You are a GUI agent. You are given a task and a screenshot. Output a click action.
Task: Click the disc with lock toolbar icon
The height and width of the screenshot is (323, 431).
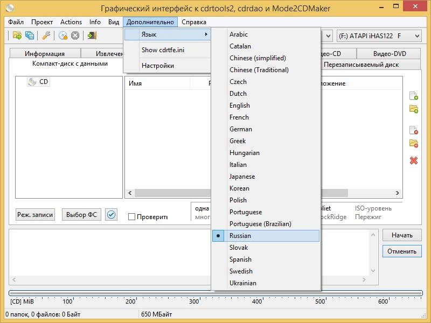click(x=63, y=36)
